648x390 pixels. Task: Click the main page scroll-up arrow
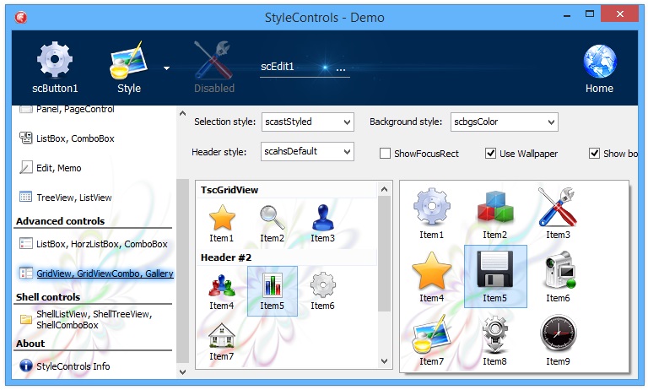pyautogui.click(x=182, y=113)
